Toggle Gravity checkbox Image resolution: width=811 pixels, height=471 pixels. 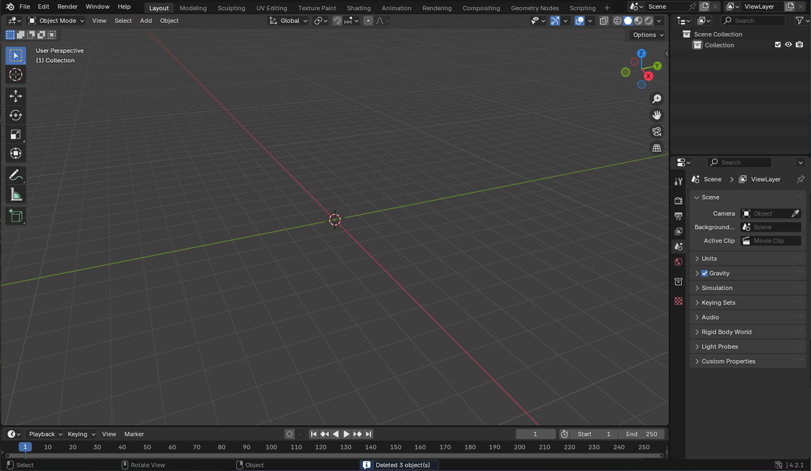[x=705, y=273]
